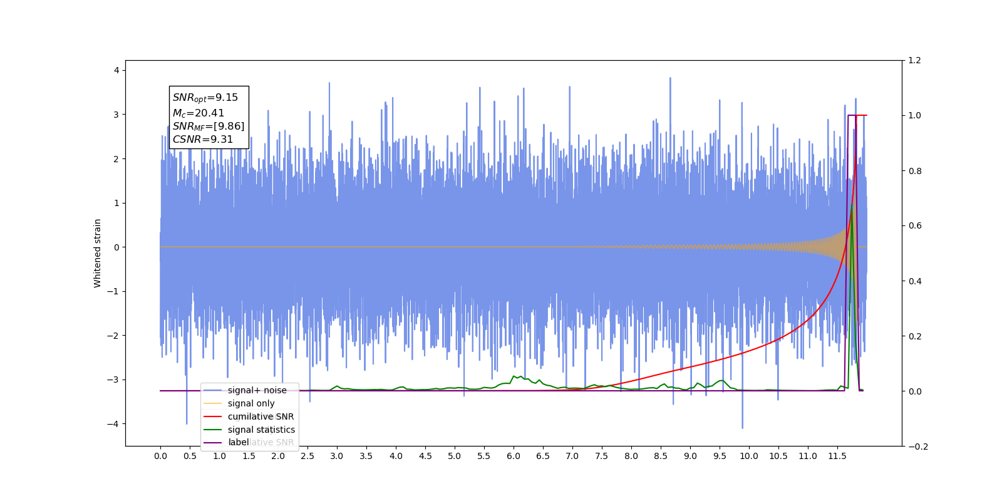The image size is (1002, 501).
Task: Click right y-axis tick label 1.2
Action: (x=914, y=61)
